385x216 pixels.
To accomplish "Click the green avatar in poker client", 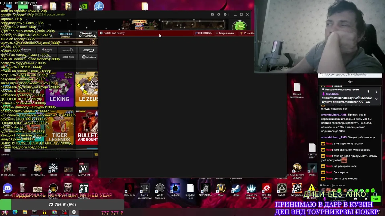I will pyautogui.click(x=239, y=26).
